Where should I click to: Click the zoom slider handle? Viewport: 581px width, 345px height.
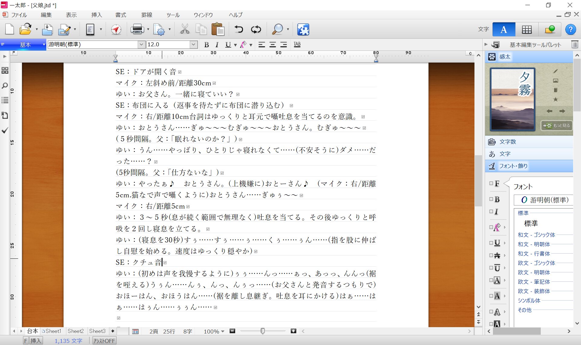click(x=263, y=331)
